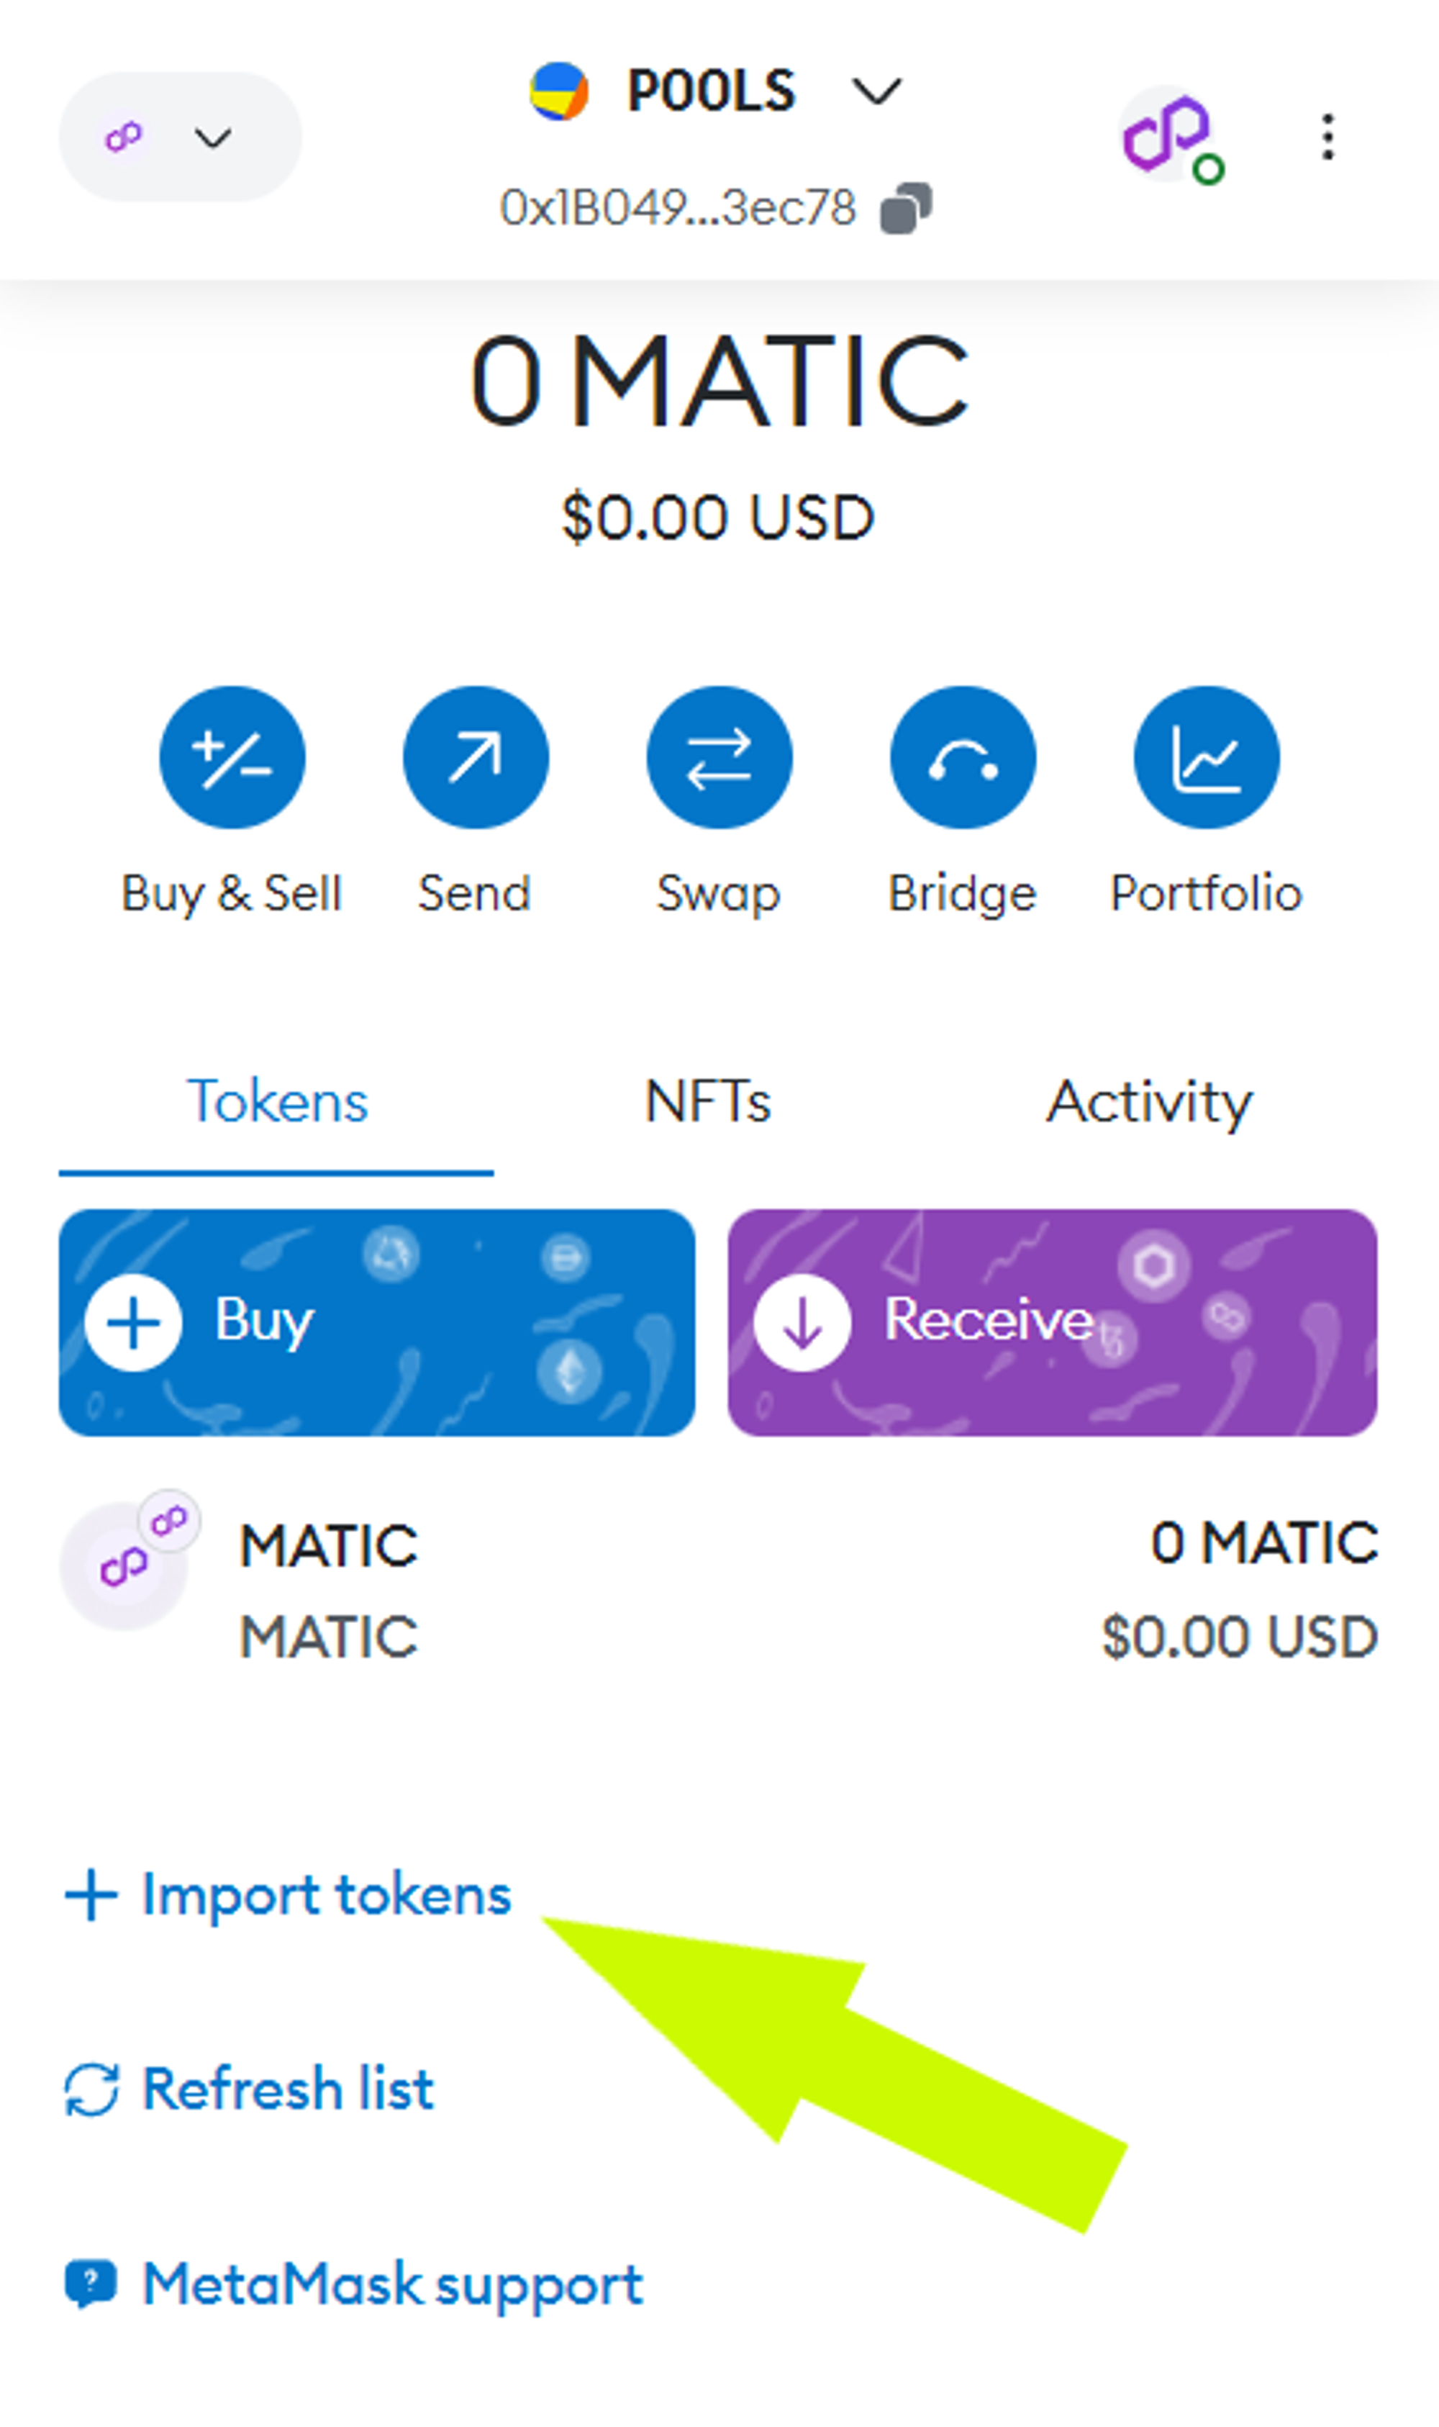Viewport: 1439px width, 2427px height.
Task: Switch to the NFTs tab
Action: [x=708, y=1102]
